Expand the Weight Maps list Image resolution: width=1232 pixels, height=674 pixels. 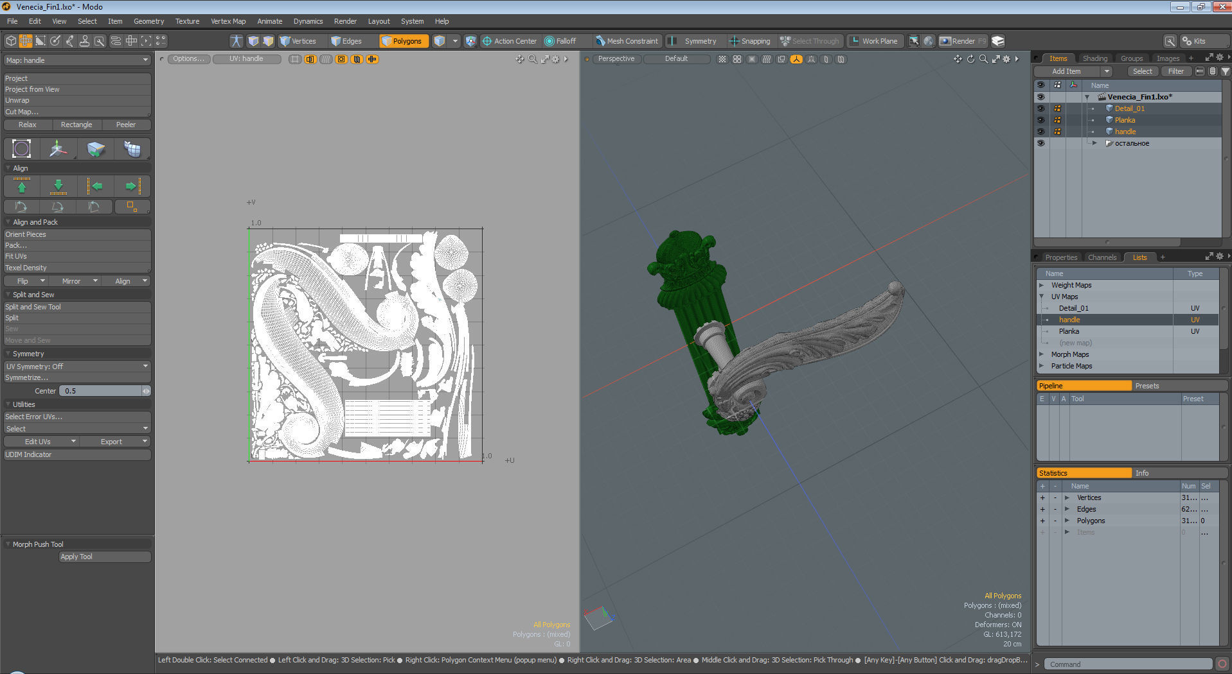click(1042, 285)
